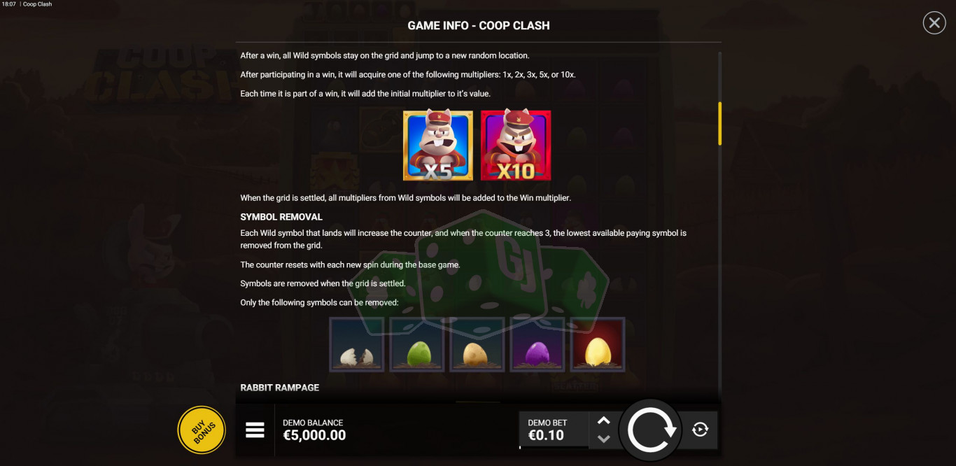Image resolution: width=956 pixels, height=466 pixels.
Task: Click the Buy Bonus button
Action: click(x=202, y=430)
